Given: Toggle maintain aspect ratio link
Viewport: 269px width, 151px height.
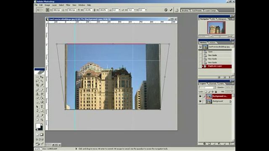Looking at the screenshot, I should coord(94,10).
